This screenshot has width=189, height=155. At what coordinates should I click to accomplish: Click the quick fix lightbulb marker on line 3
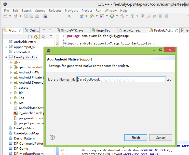click(x=57, y=43)
